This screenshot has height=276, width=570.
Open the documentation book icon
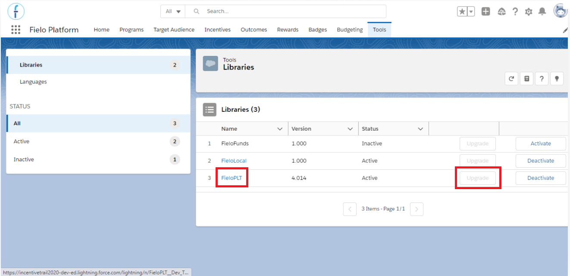click(x=526, y=79)
